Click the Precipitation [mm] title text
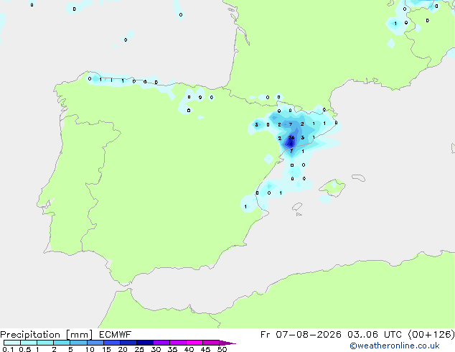 [x=47, y=335]
